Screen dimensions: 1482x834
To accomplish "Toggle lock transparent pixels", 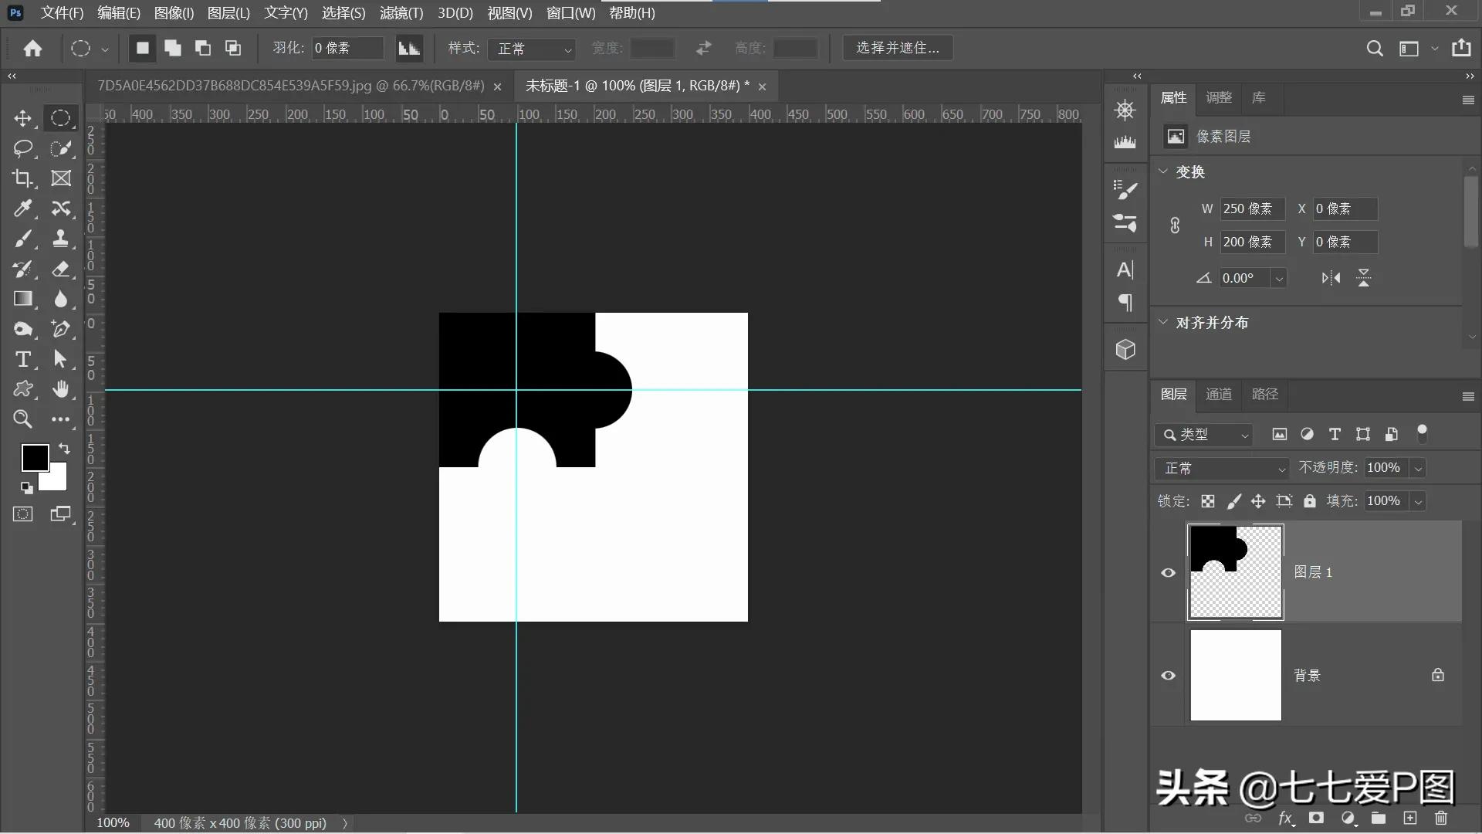I will click(1208, 501).
